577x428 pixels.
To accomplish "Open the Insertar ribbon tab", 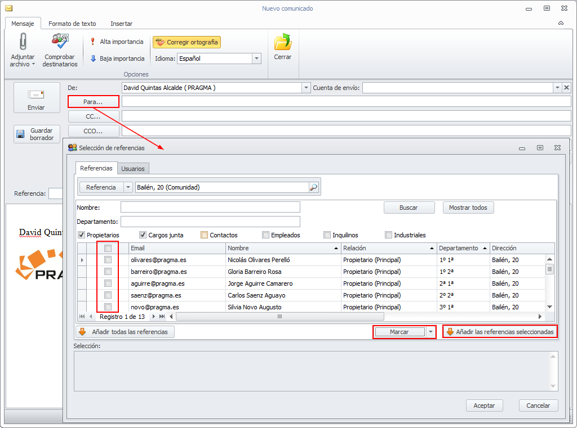I will coord(122,24).
